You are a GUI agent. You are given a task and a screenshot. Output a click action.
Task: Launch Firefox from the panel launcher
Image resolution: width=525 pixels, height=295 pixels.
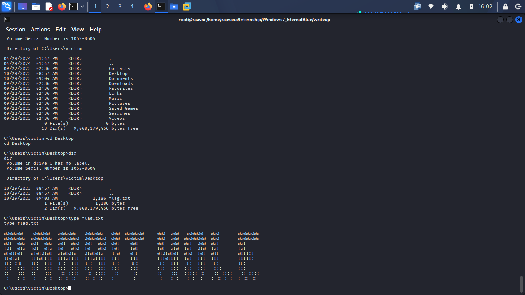pos(61,7)
